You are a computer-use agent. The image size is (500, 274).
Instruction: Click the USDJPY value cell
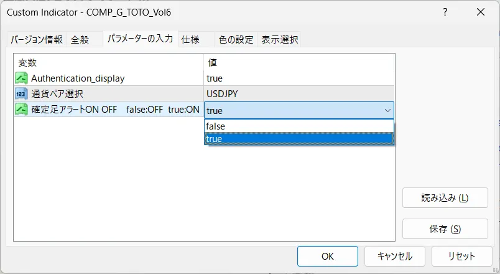point(299,94)
